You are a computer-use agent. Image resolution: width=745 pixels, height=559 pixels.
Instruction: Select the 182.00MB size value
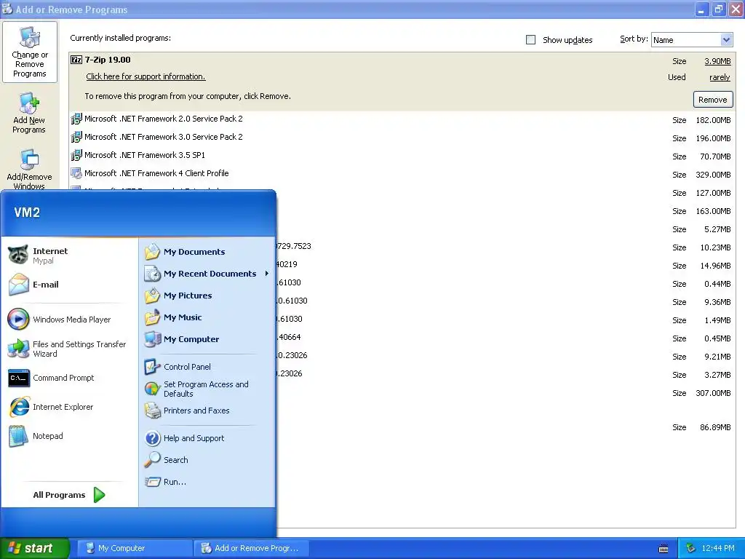pyautogui.click(x=713, y=120)
